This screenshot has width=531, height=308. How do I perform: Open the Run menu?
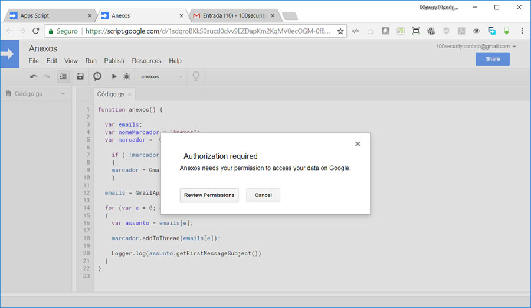[91, 61]
